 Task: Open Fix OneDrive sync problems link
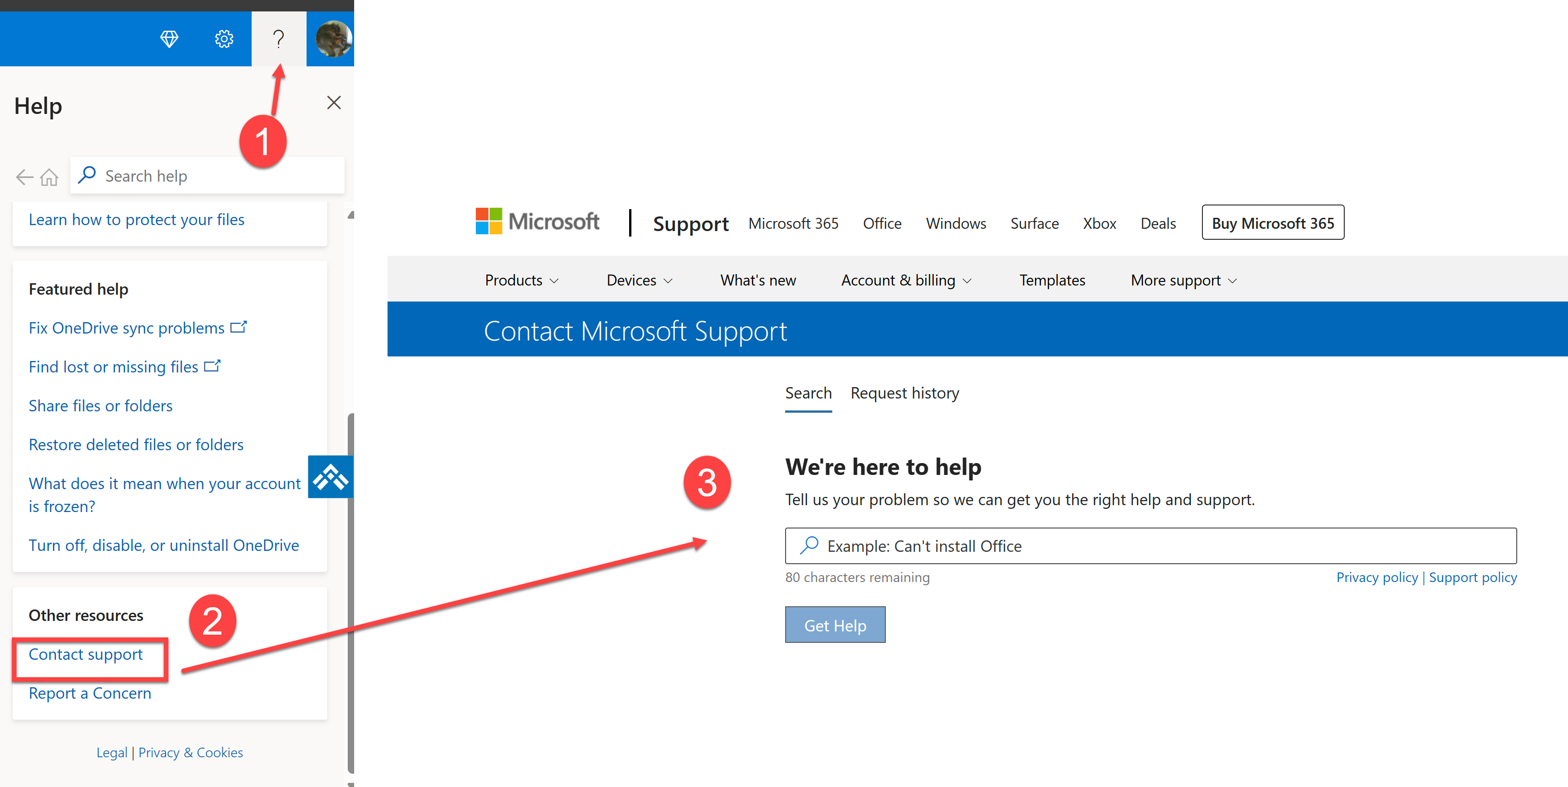click(127, 328)
